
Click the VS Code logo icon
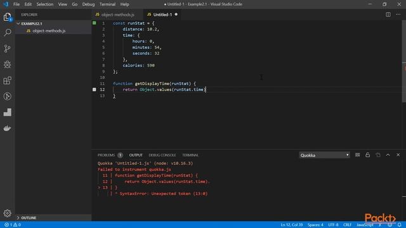click(6, 4)
